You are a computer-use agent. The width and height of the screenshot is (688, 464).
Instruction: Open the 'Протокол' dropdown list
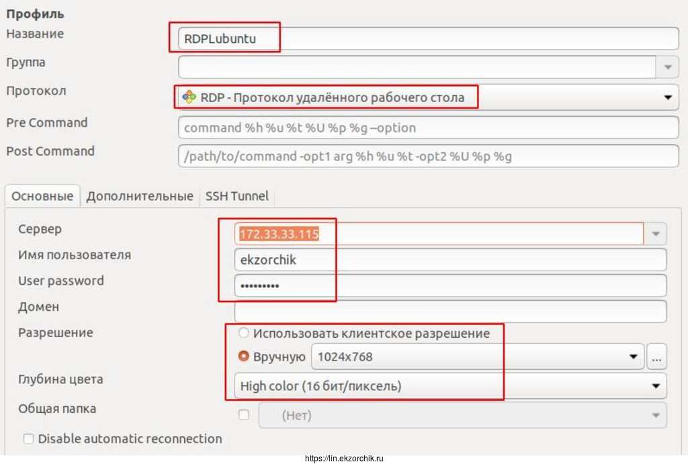(667, 98)
